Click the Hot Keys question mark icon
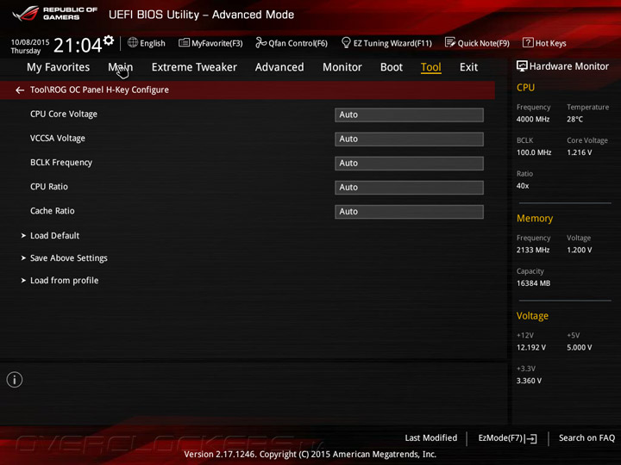 point(528,42)
